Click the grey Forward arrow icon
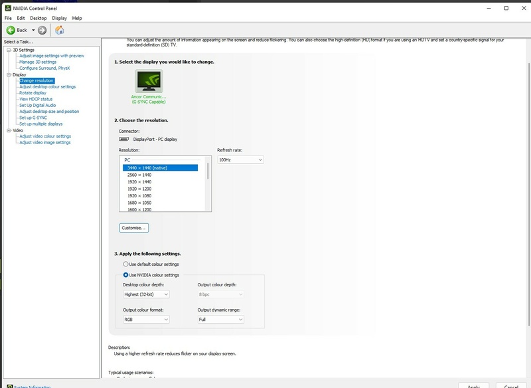Screen dimensions: 531x388 (42, 30)
